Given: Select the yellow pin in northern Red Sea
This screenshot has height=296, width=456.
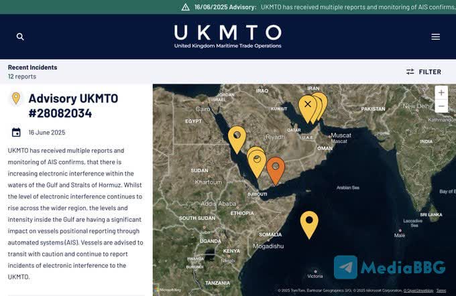Looking at the screenshot, I should pyautogui.click(x=237, y=139).
